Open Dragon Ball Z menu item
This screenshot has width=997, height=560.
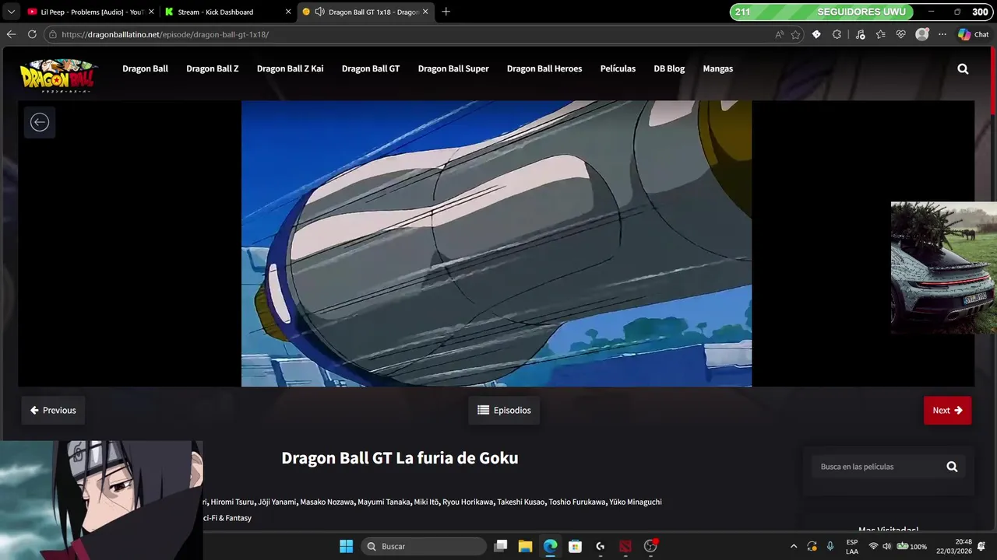coord(212,68)
